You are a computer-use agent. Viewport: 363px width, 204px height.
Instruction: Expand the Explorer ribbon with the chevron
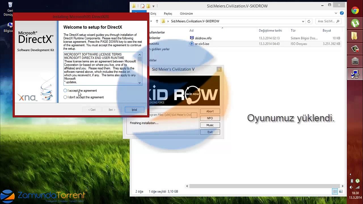pos(336,13)
